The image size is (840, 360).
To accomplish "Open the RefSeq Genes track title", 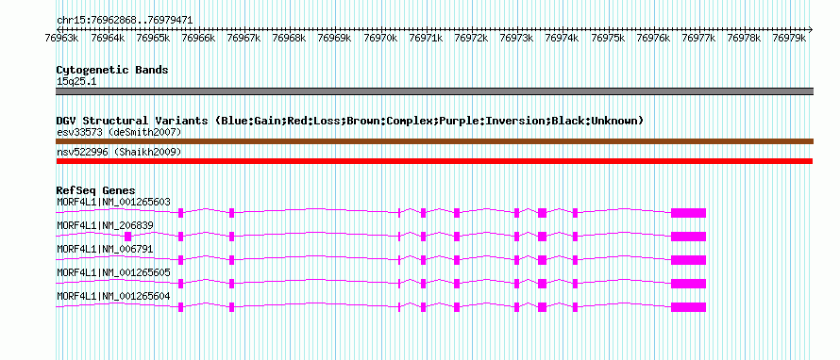I will click(96, 190).
